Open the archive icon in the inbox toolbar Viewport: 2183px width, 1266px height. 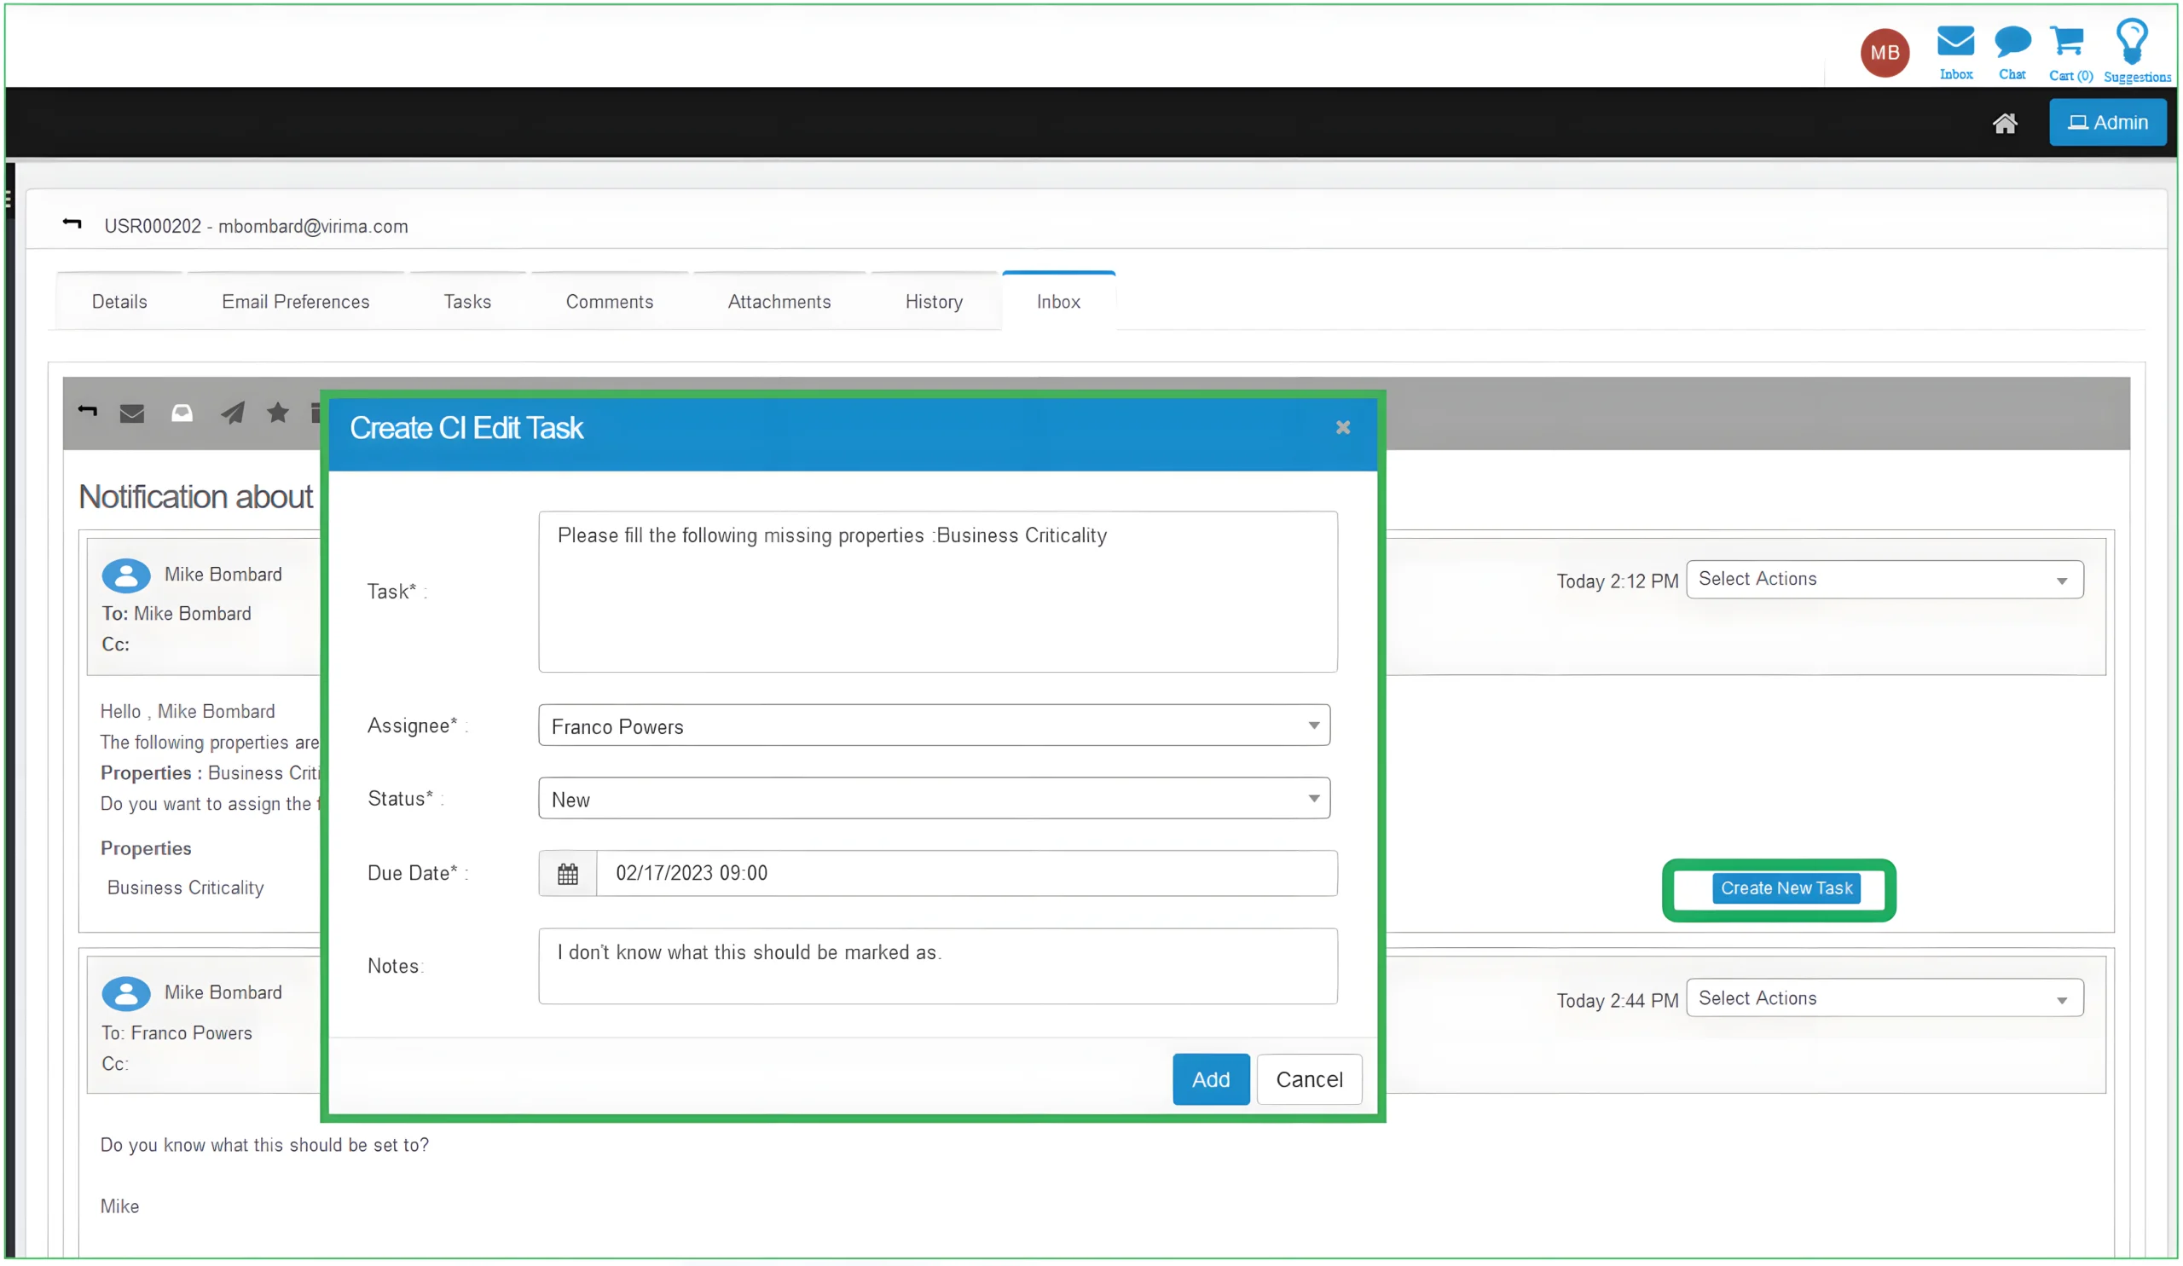click(x=182, y=413)
